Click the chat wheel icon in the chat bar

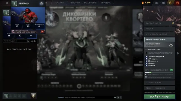coord(118,97)
